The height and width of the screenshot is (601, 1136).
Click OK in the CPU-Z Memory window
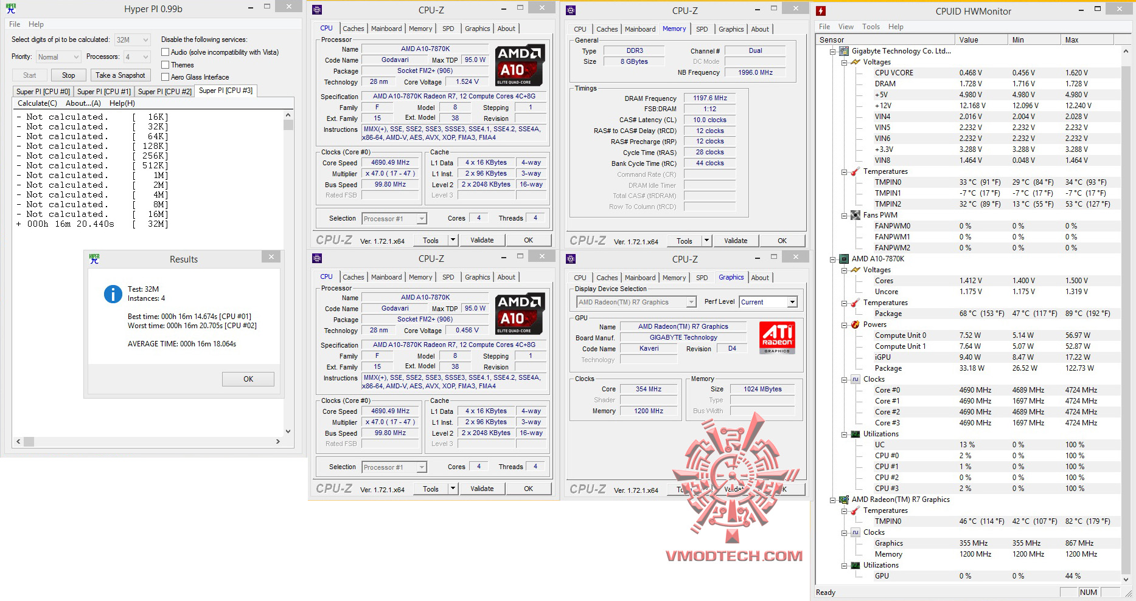[782, 241]
